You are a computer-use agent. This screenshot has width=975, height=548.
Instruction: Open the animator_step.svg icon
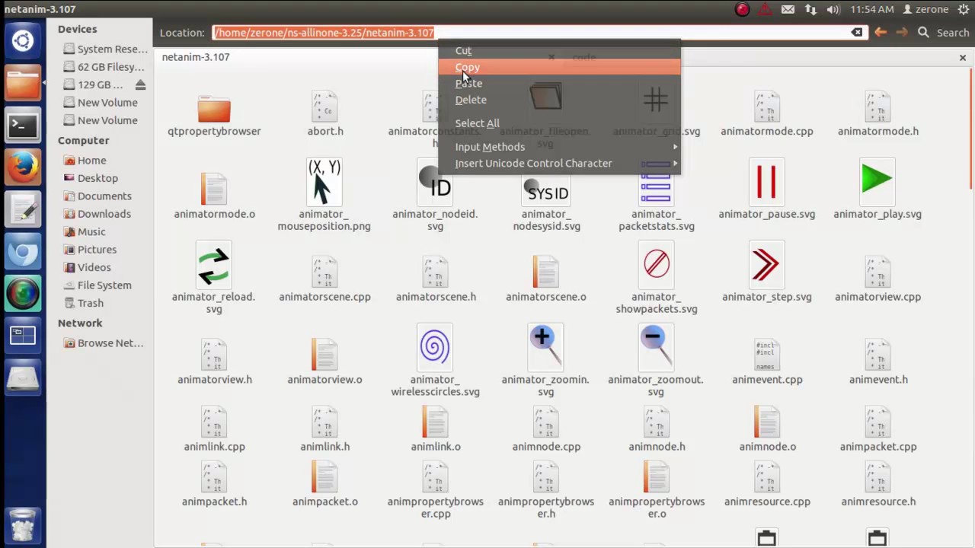point(767,266)
